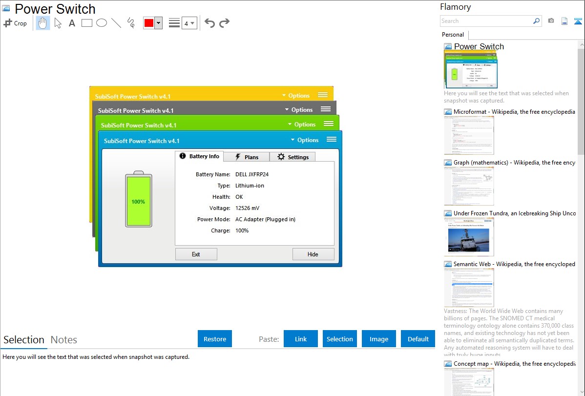Open Concept map snapshot title
Viewport: 585px width, 396px height.
514,363
